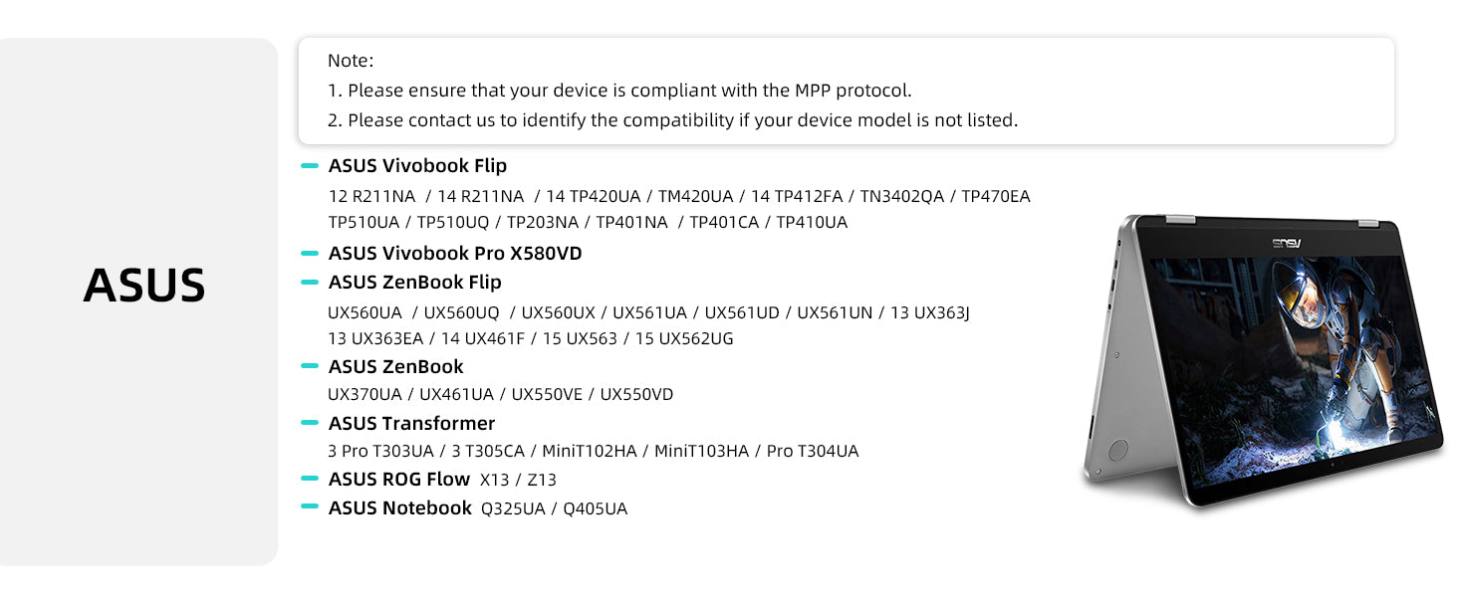Click the ASUS Notebook heading
This screenshot has width=1458, height=597.
(x=399, y=508)
